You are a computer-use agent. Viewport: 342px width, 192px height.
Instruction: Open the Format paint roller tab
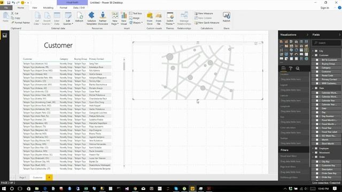pos(291,68)
